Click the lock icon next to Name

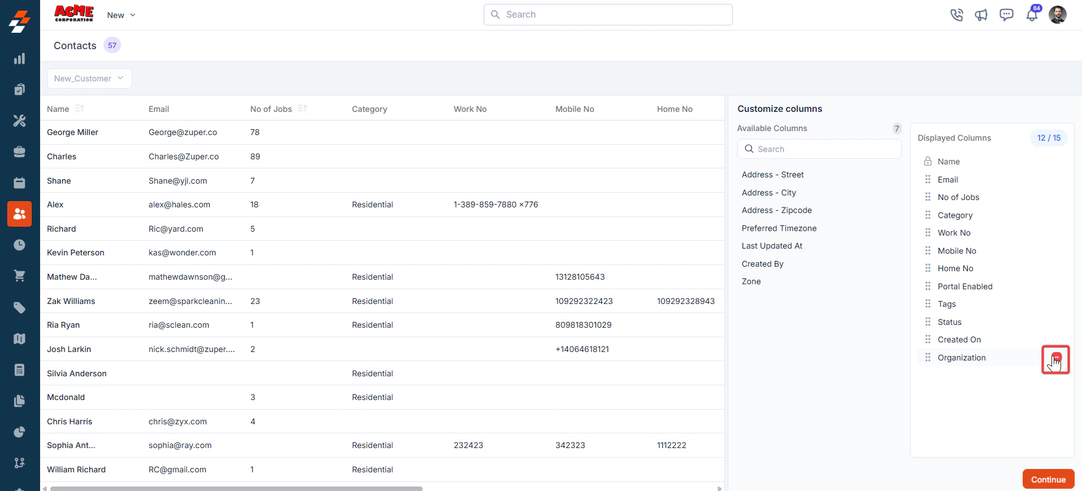click(928, 162)
